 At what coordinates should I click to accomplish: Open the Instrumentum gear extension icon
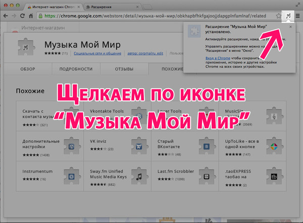tap(72, 176)
